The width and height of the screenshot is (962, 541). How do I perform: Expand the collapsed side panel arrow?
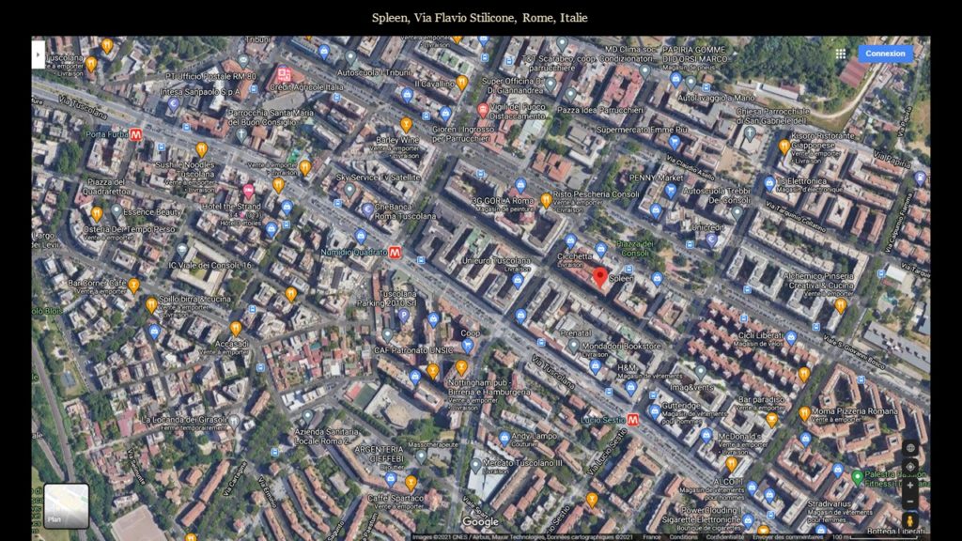[38, 54]
